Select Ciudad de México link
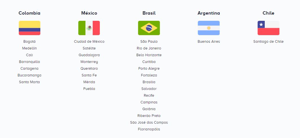Screen dimensions: 300x138 pos(89,42)
